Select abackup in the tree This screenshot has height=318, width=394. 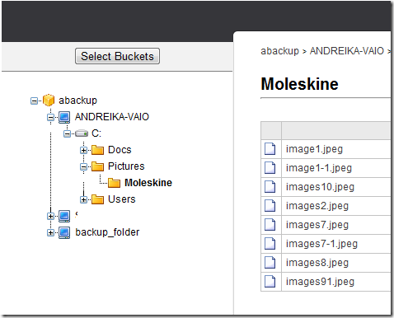[77, 101]
